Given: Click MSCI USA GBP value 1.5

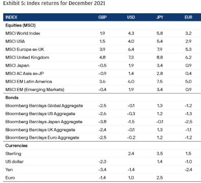Looking at the screenshot, I should click(102, 41).
